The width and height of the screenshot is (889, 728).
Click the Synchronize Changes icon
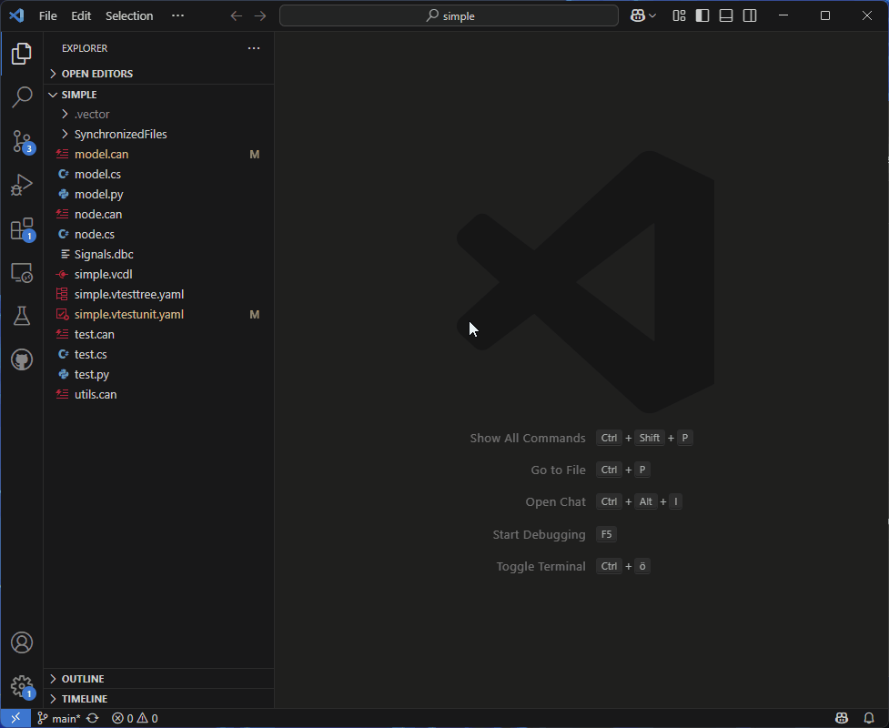tap(93, 718)
